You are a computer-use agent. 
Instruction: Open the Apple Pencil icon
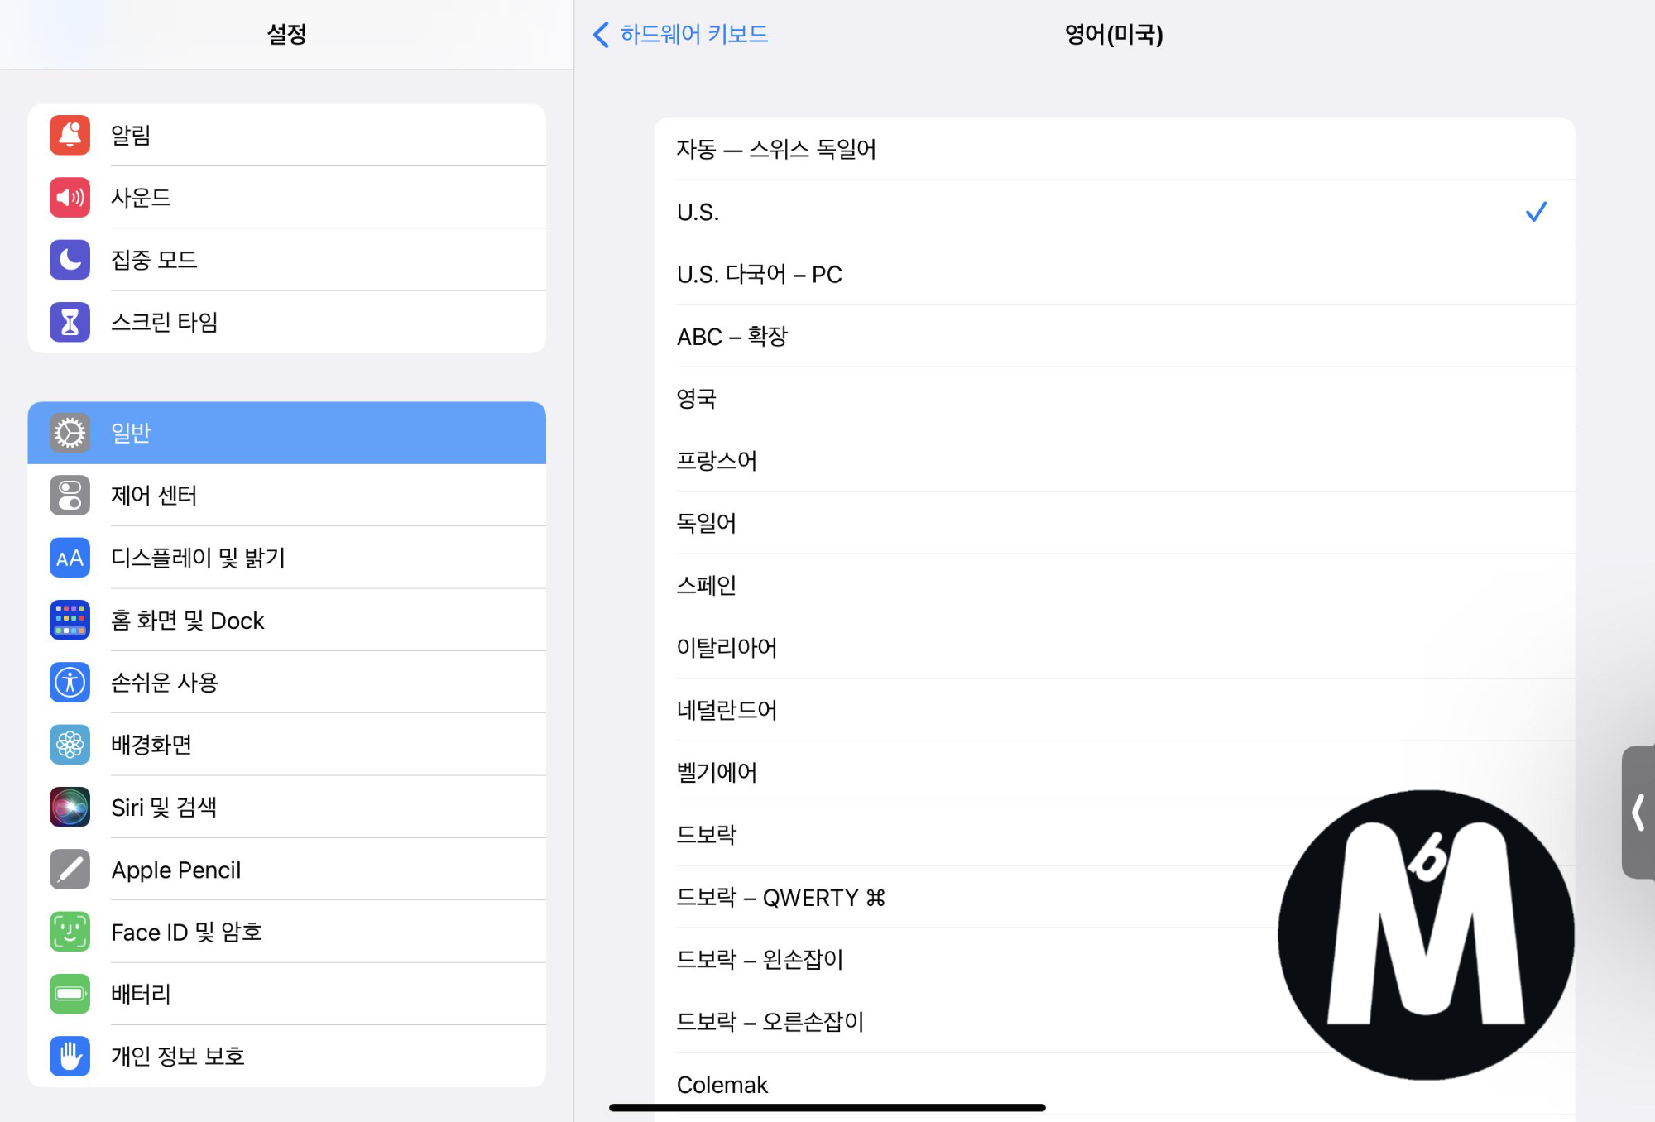[x=70, y=870]
